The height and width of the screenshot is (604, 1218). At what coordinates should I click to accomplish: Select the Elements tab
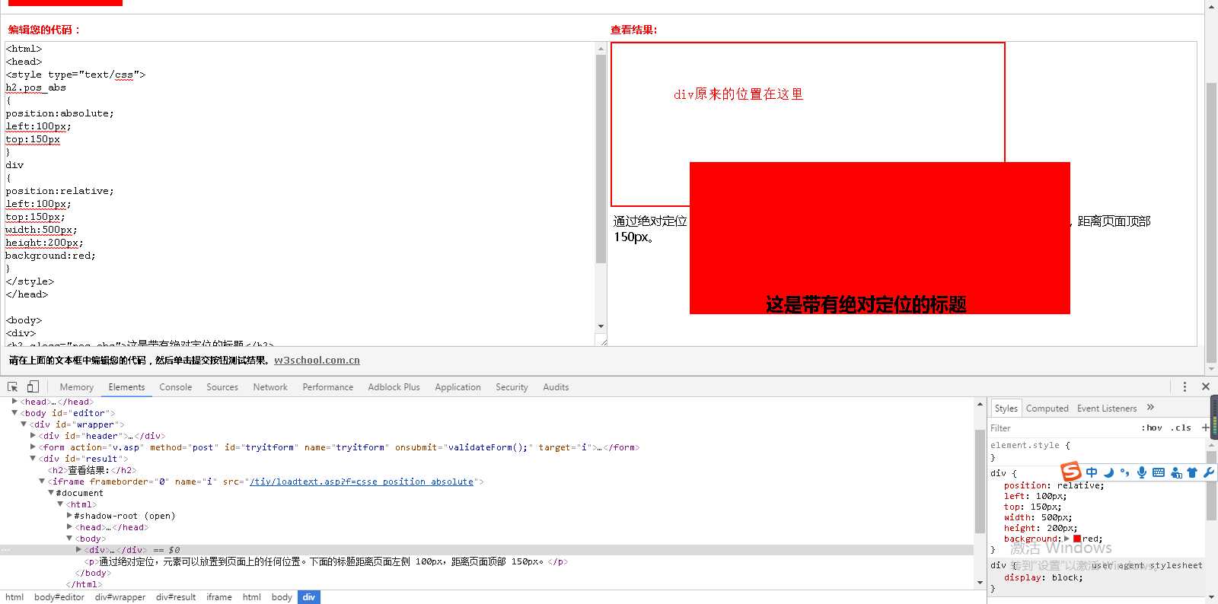(x=126, y=387)
